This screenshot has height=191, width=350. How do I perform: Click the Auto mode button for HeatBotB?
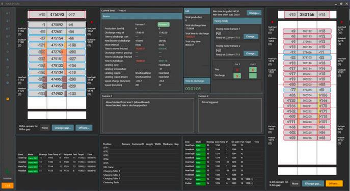click(x=200, y=175)
